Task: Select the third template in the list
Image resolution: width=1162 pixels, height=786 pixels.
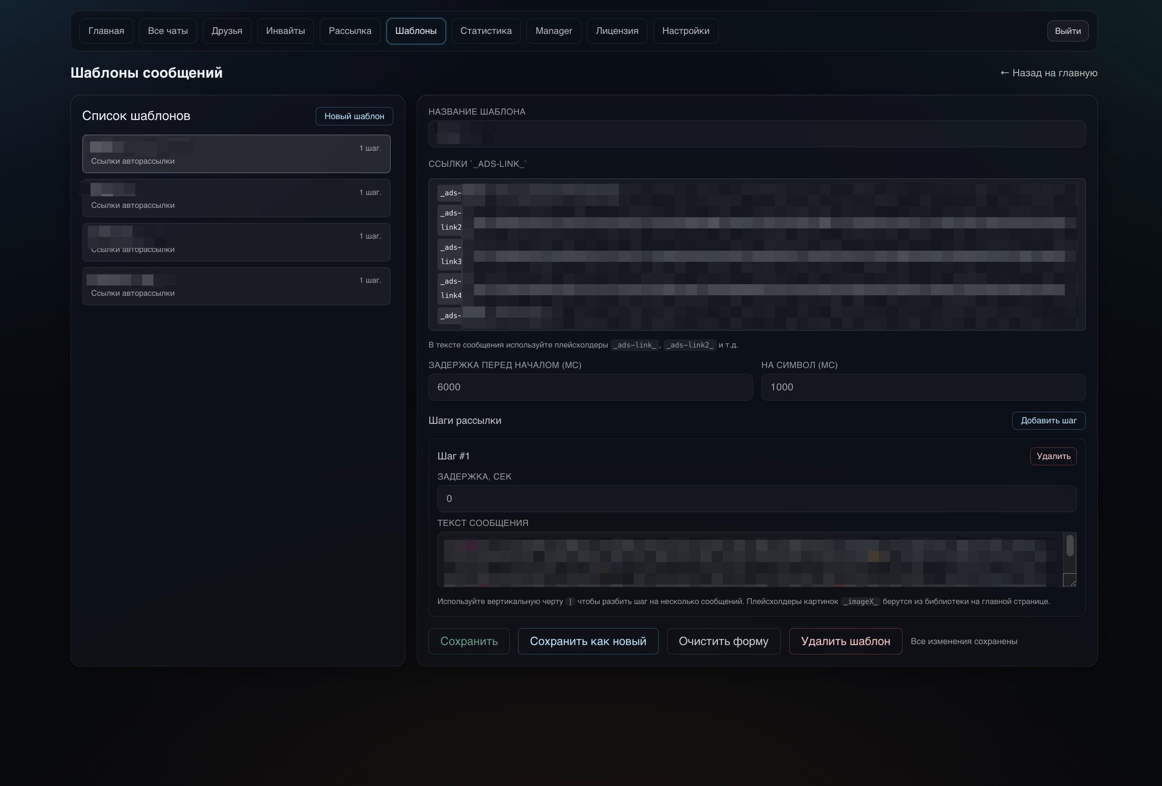Action: pos(236,242)
